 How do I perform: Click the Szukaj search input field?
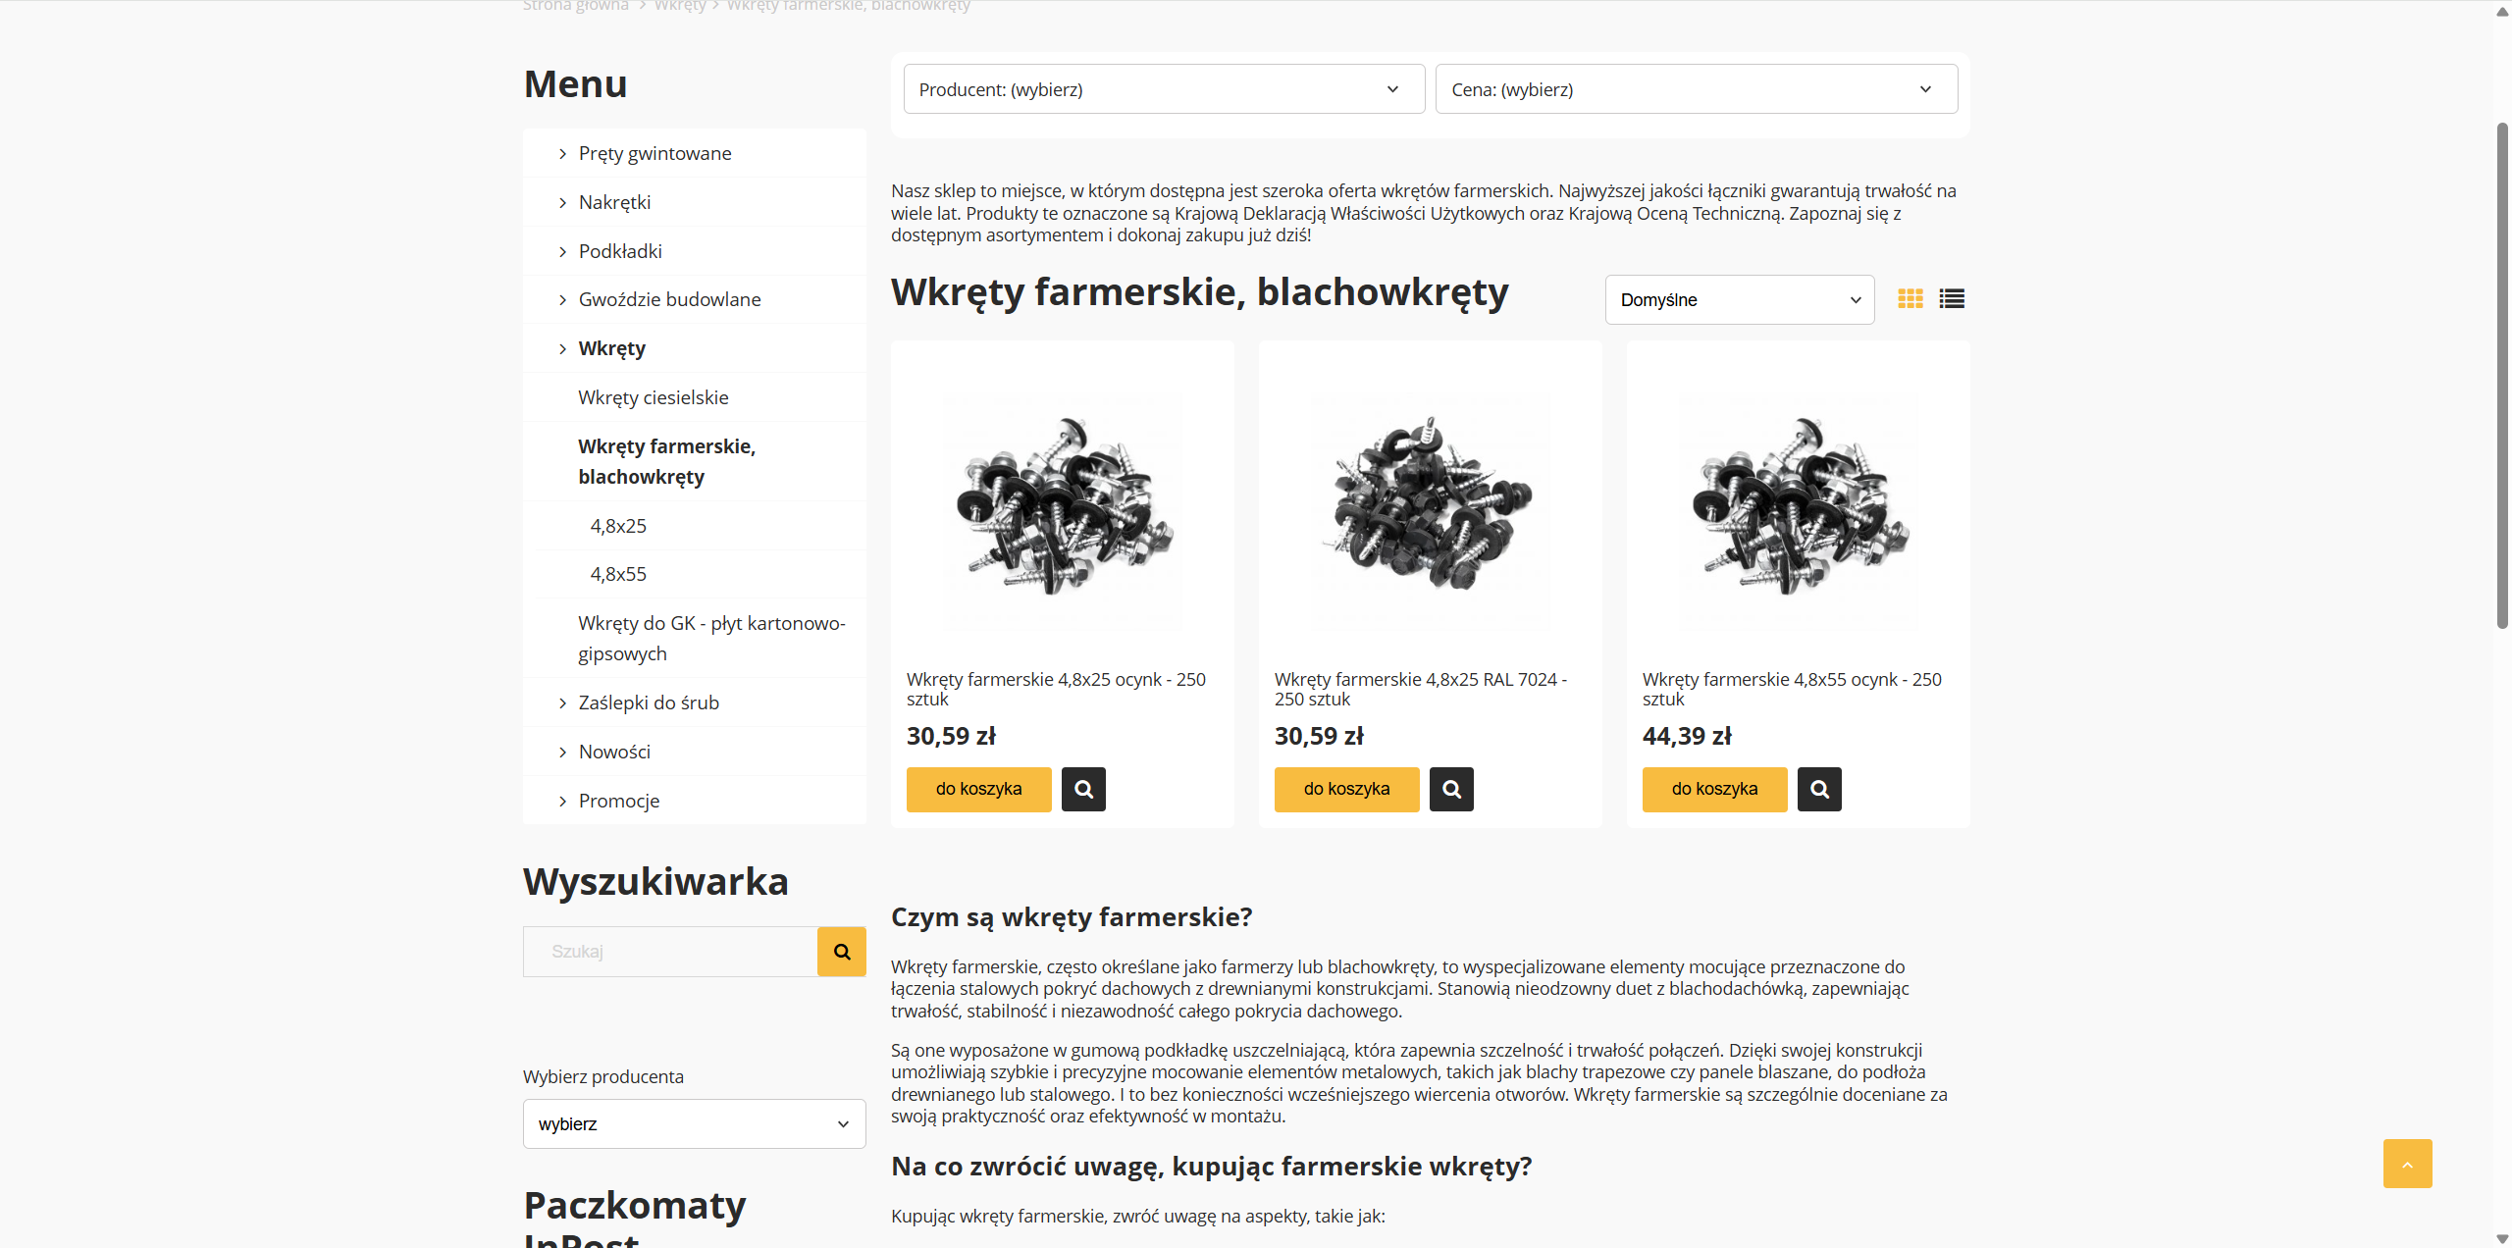point(670,952)
